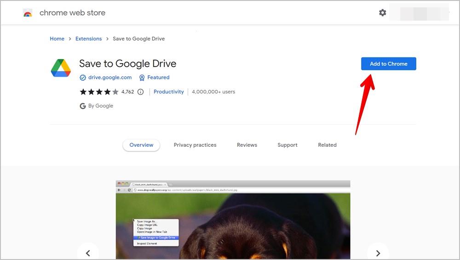Click the blurred account area in header

tap(419, 12)
